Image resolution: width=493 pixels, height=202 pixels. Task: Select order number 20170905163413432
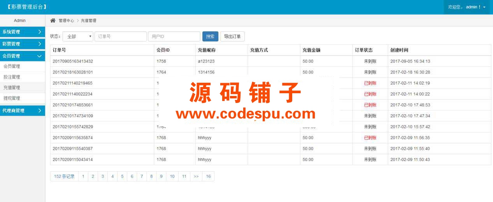(73, 61)
